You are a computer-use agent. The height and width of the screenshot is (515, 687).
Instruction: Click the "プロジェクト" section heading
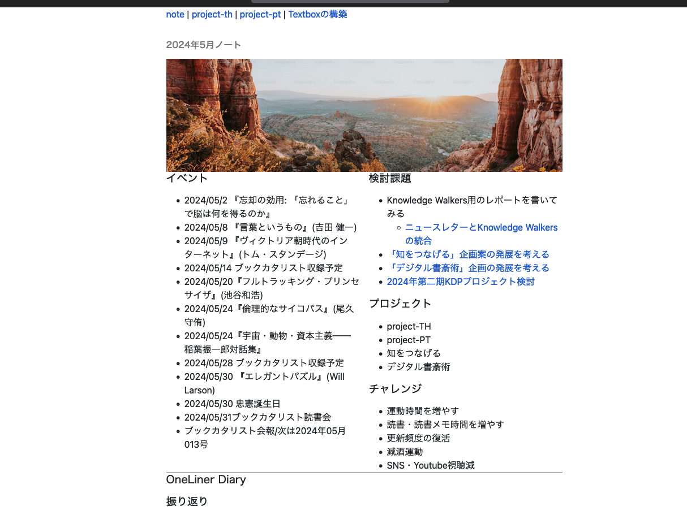[x=400, y=304]
